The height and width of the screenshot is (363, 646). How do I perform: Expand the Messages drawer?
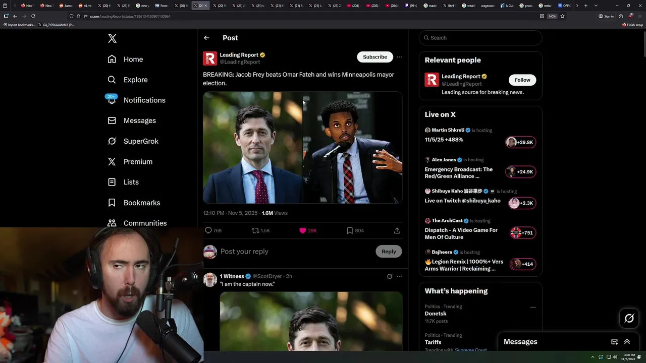point(627,342)
